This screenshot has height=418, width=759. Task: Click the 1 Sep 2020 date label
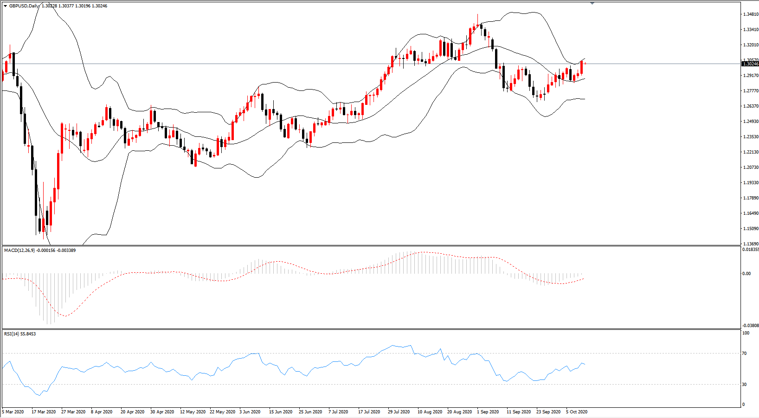coord(488,412)
